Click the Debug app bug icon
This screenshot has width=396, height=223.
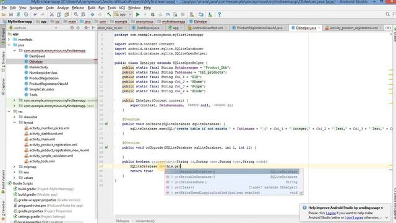(153, 15)
